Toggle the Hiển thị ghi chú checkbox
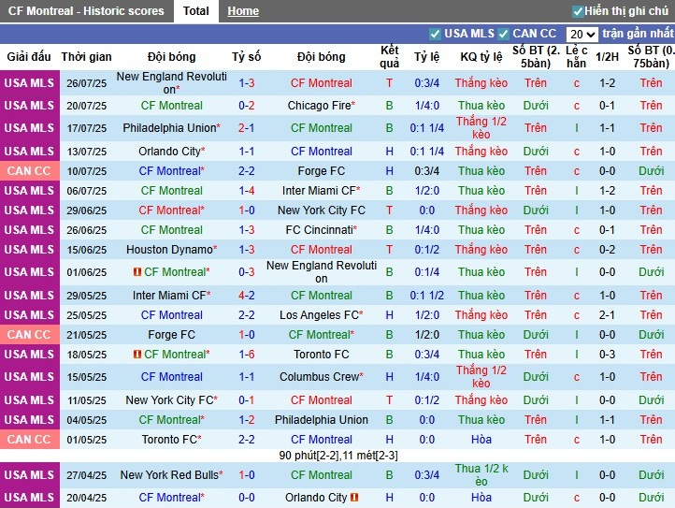The width and height of the screenshot is (675, 508). 577,11
